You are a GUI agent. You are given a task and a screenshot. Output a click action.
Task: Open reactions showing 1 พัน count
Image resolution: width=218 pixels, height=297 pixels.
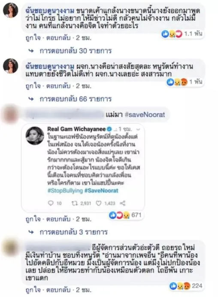tap(184, 82)
